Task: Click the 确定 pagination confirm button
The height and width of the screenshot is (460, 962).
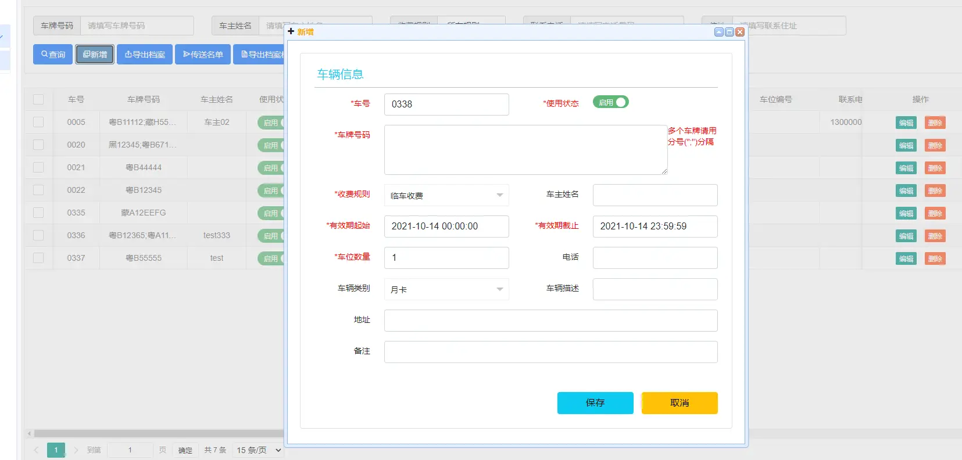Action: tap(185, 450)
